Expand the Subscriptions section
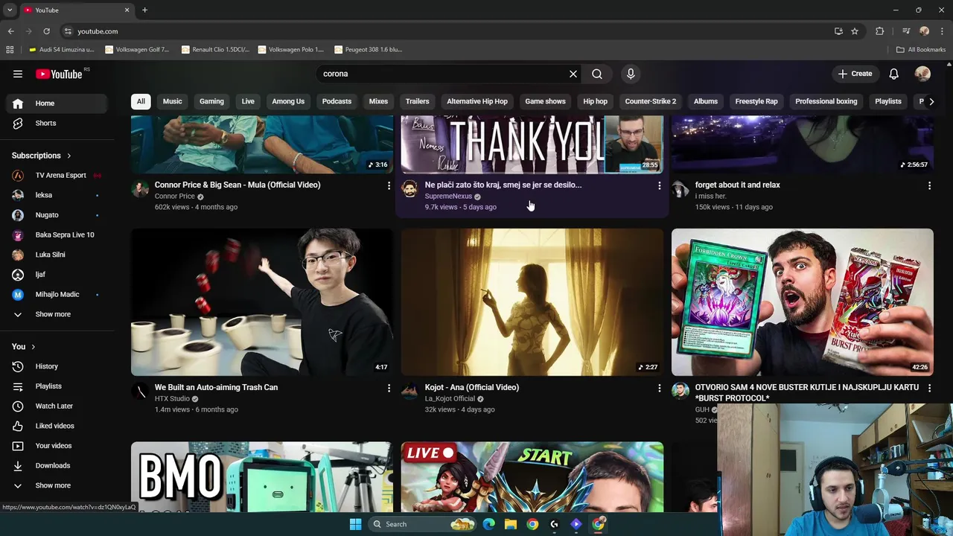 pyautogui.click(x=42, y=156)
